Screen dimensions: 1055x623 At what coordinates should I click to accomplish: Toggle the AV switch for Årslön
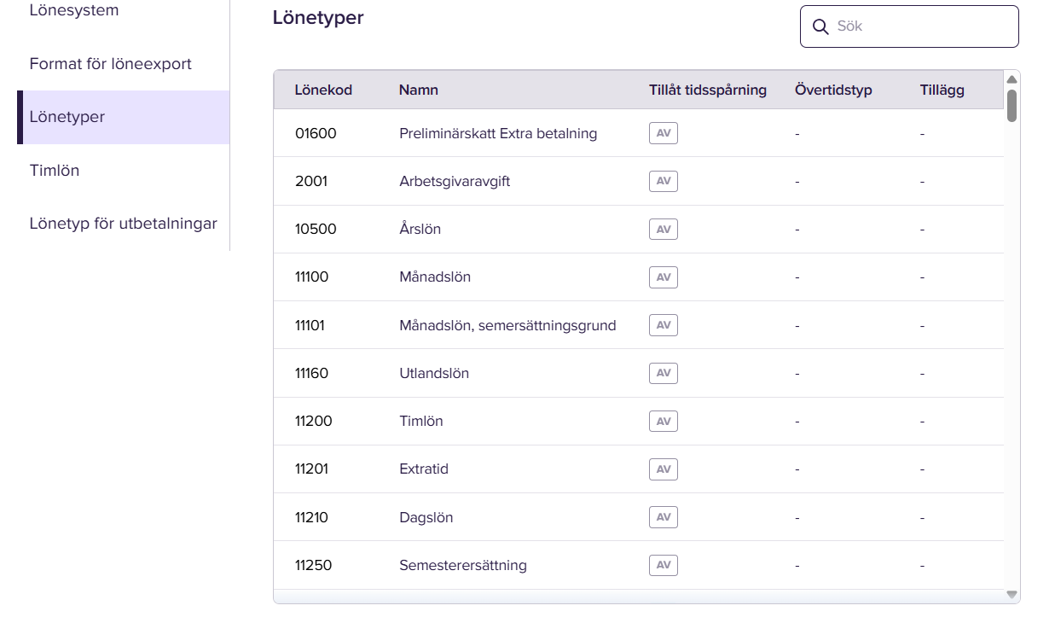click(664, 230)
